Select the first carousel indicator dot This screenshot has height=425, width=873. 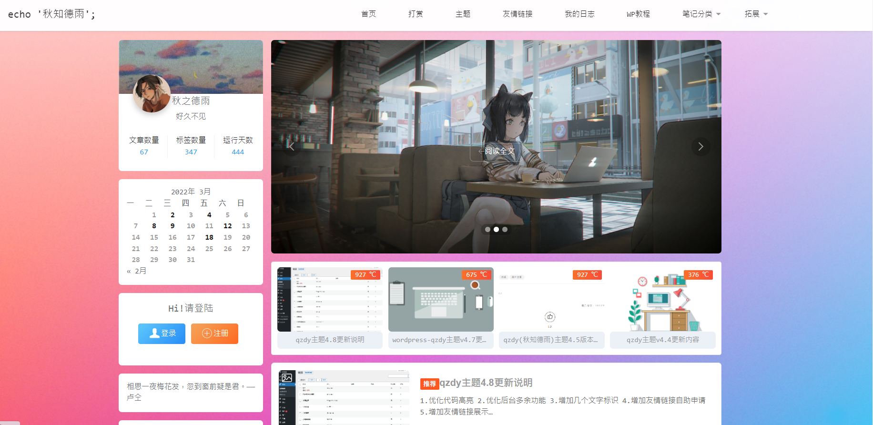pos(487,229)
